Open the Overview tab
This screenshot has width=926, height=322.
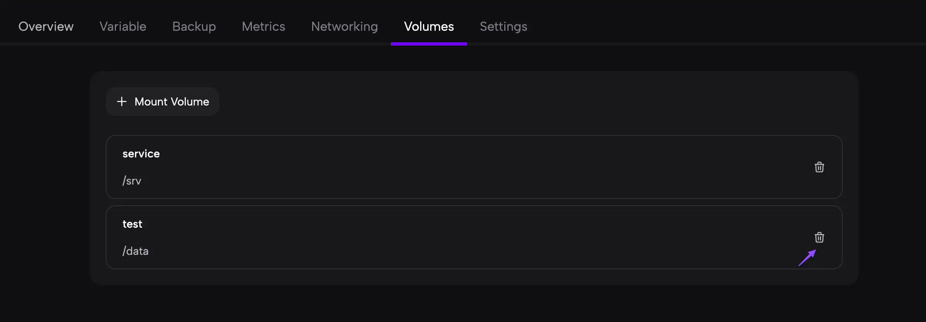46,26
